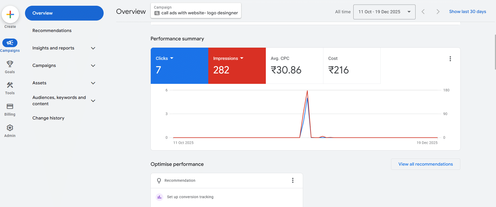Open the Tools wrench icon
This screenshot has height=207, width=496.
[10, 85]
